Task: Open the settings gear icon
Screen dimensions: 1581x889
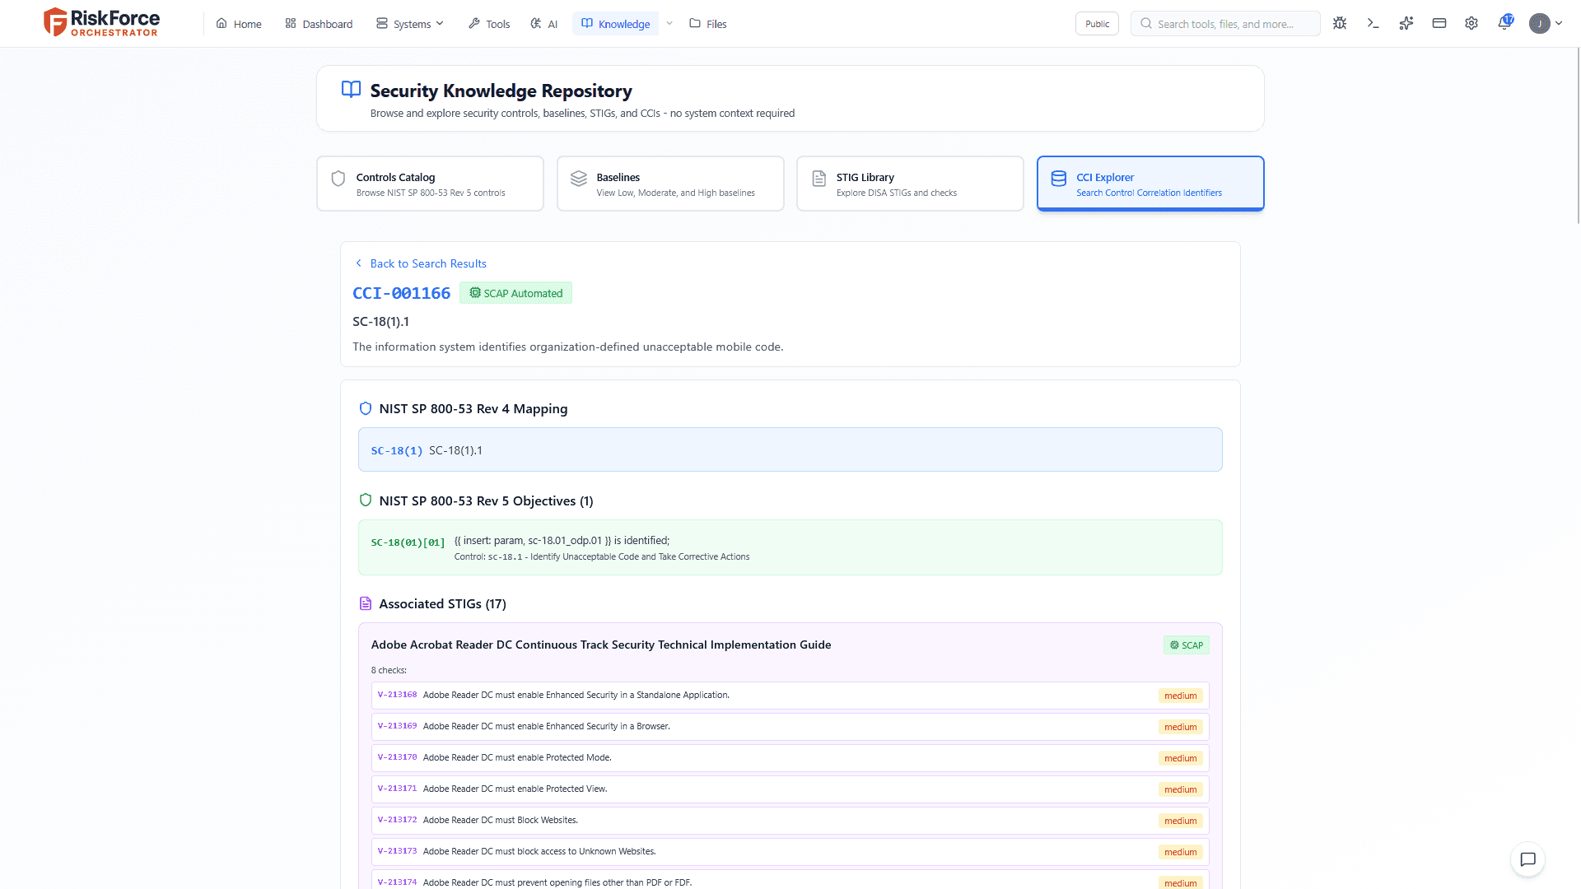Action: coord(1471,24)
